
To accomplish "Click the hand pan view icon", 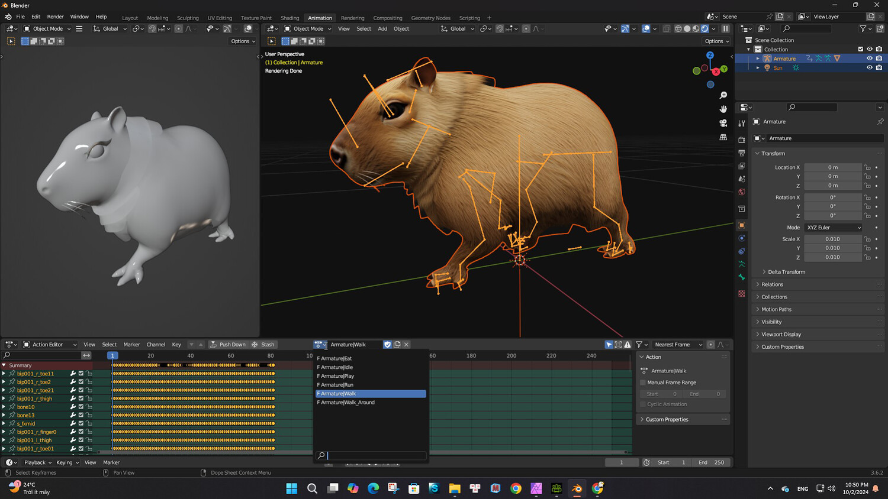I will point(723,109).
